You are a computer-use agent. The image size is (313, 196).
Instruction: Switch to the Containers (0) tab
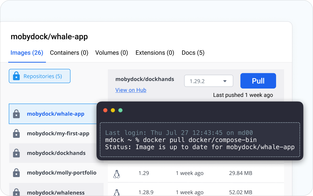[x=69, y=53]
